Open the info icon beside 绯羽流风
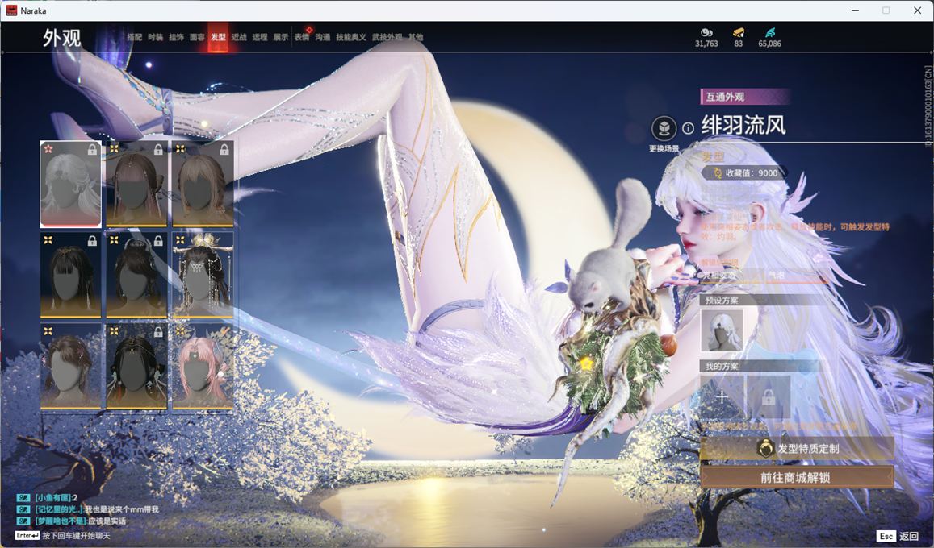The width and height of the screenshot is (934, 548). (688, 128)
